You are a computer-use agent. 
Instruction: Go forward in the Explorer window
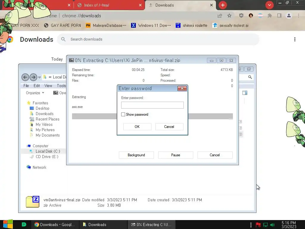click(33, 77)
